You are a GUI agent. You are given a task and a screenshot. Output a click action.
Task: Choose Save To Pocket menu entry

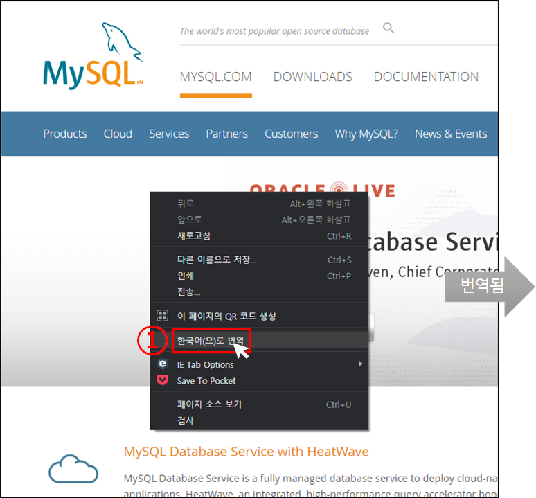(259, 381)
